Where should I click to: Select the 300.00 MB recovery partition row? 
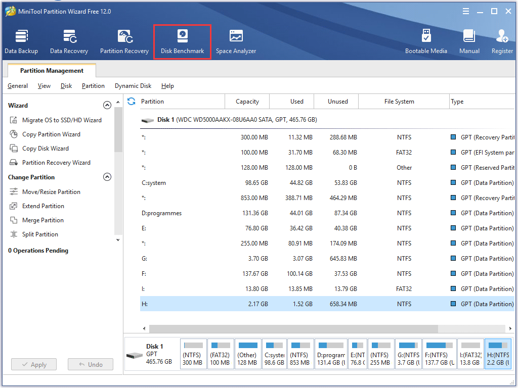(x=327, y=137)
